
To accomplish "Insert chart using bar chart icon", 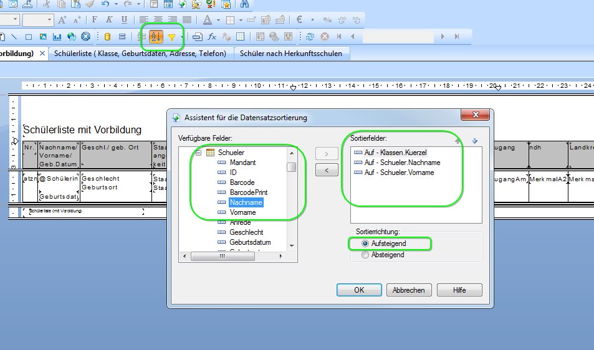I will (57, 37).
